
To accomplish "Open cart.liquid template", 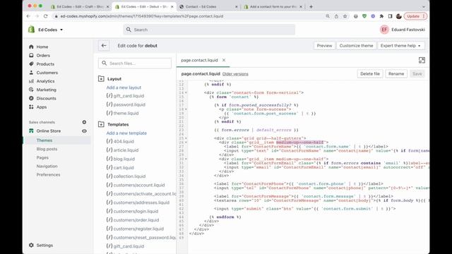I will tap(120, 168).
